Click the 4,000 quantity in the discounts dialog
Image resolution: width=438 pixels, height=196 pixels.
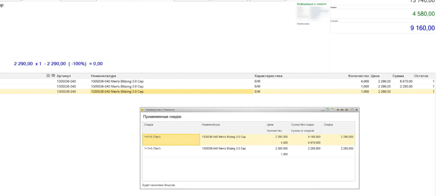pyautogui.click(x=284, y=143)
